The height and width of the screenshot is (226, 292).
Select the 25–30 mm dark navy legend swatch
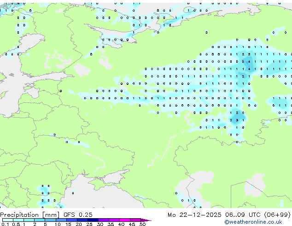pyautogui.click(x=93, y=220)
